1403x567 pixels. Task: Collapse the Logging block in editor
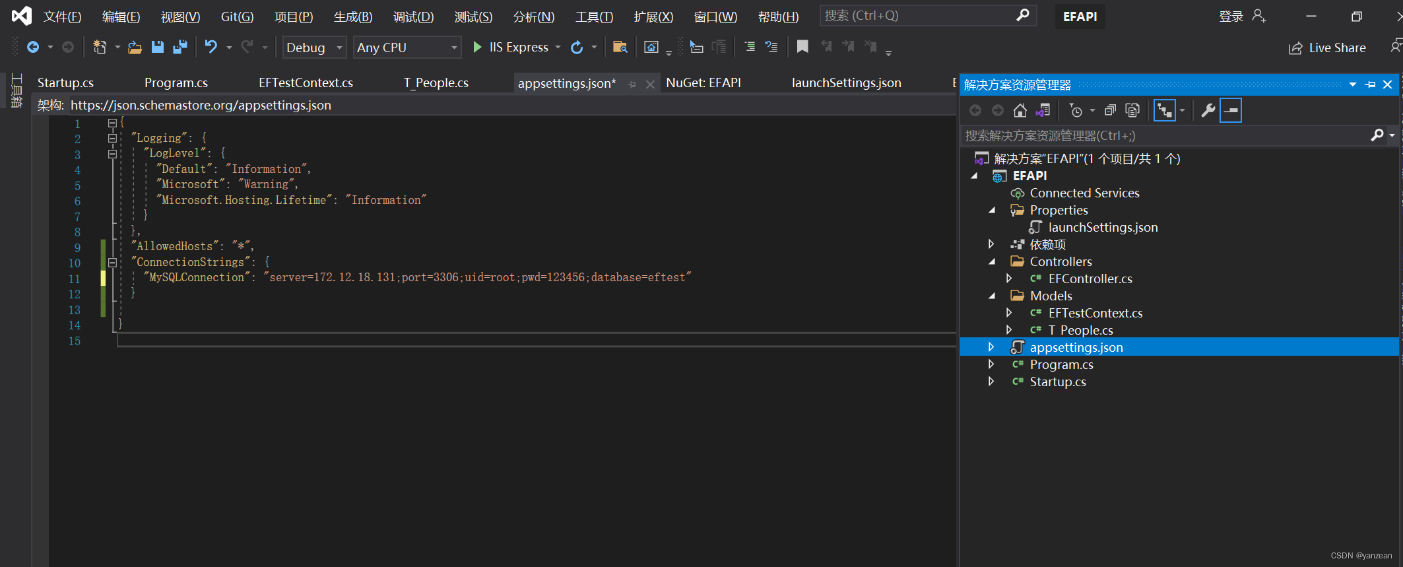click(x=112, y=138)
